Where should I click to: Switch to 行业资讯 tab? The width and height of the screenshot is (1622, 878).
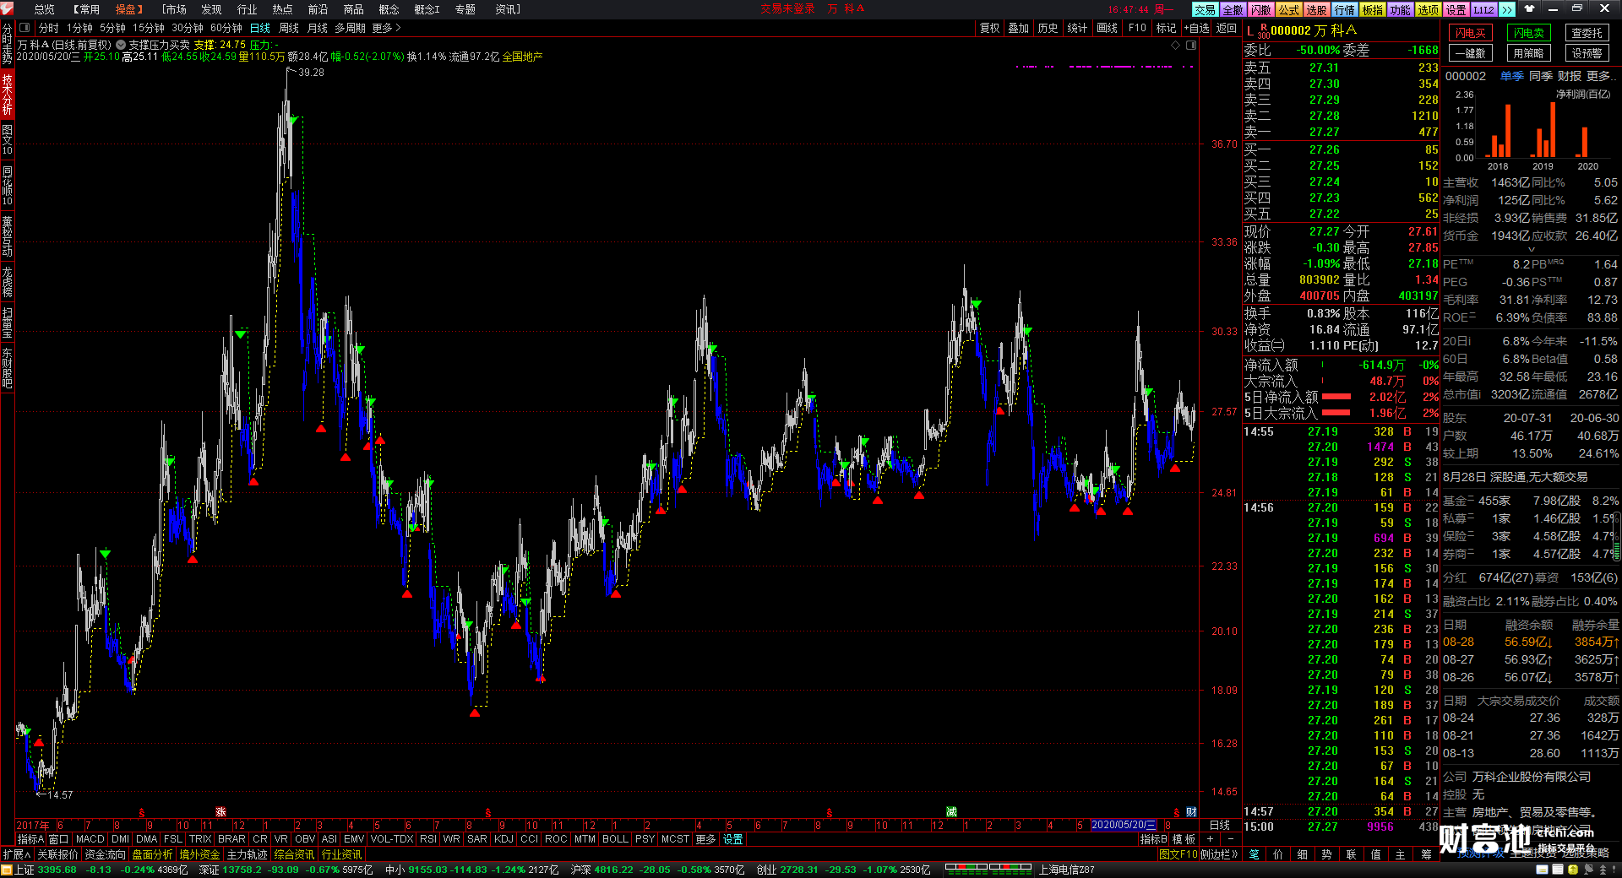[341, 854]
